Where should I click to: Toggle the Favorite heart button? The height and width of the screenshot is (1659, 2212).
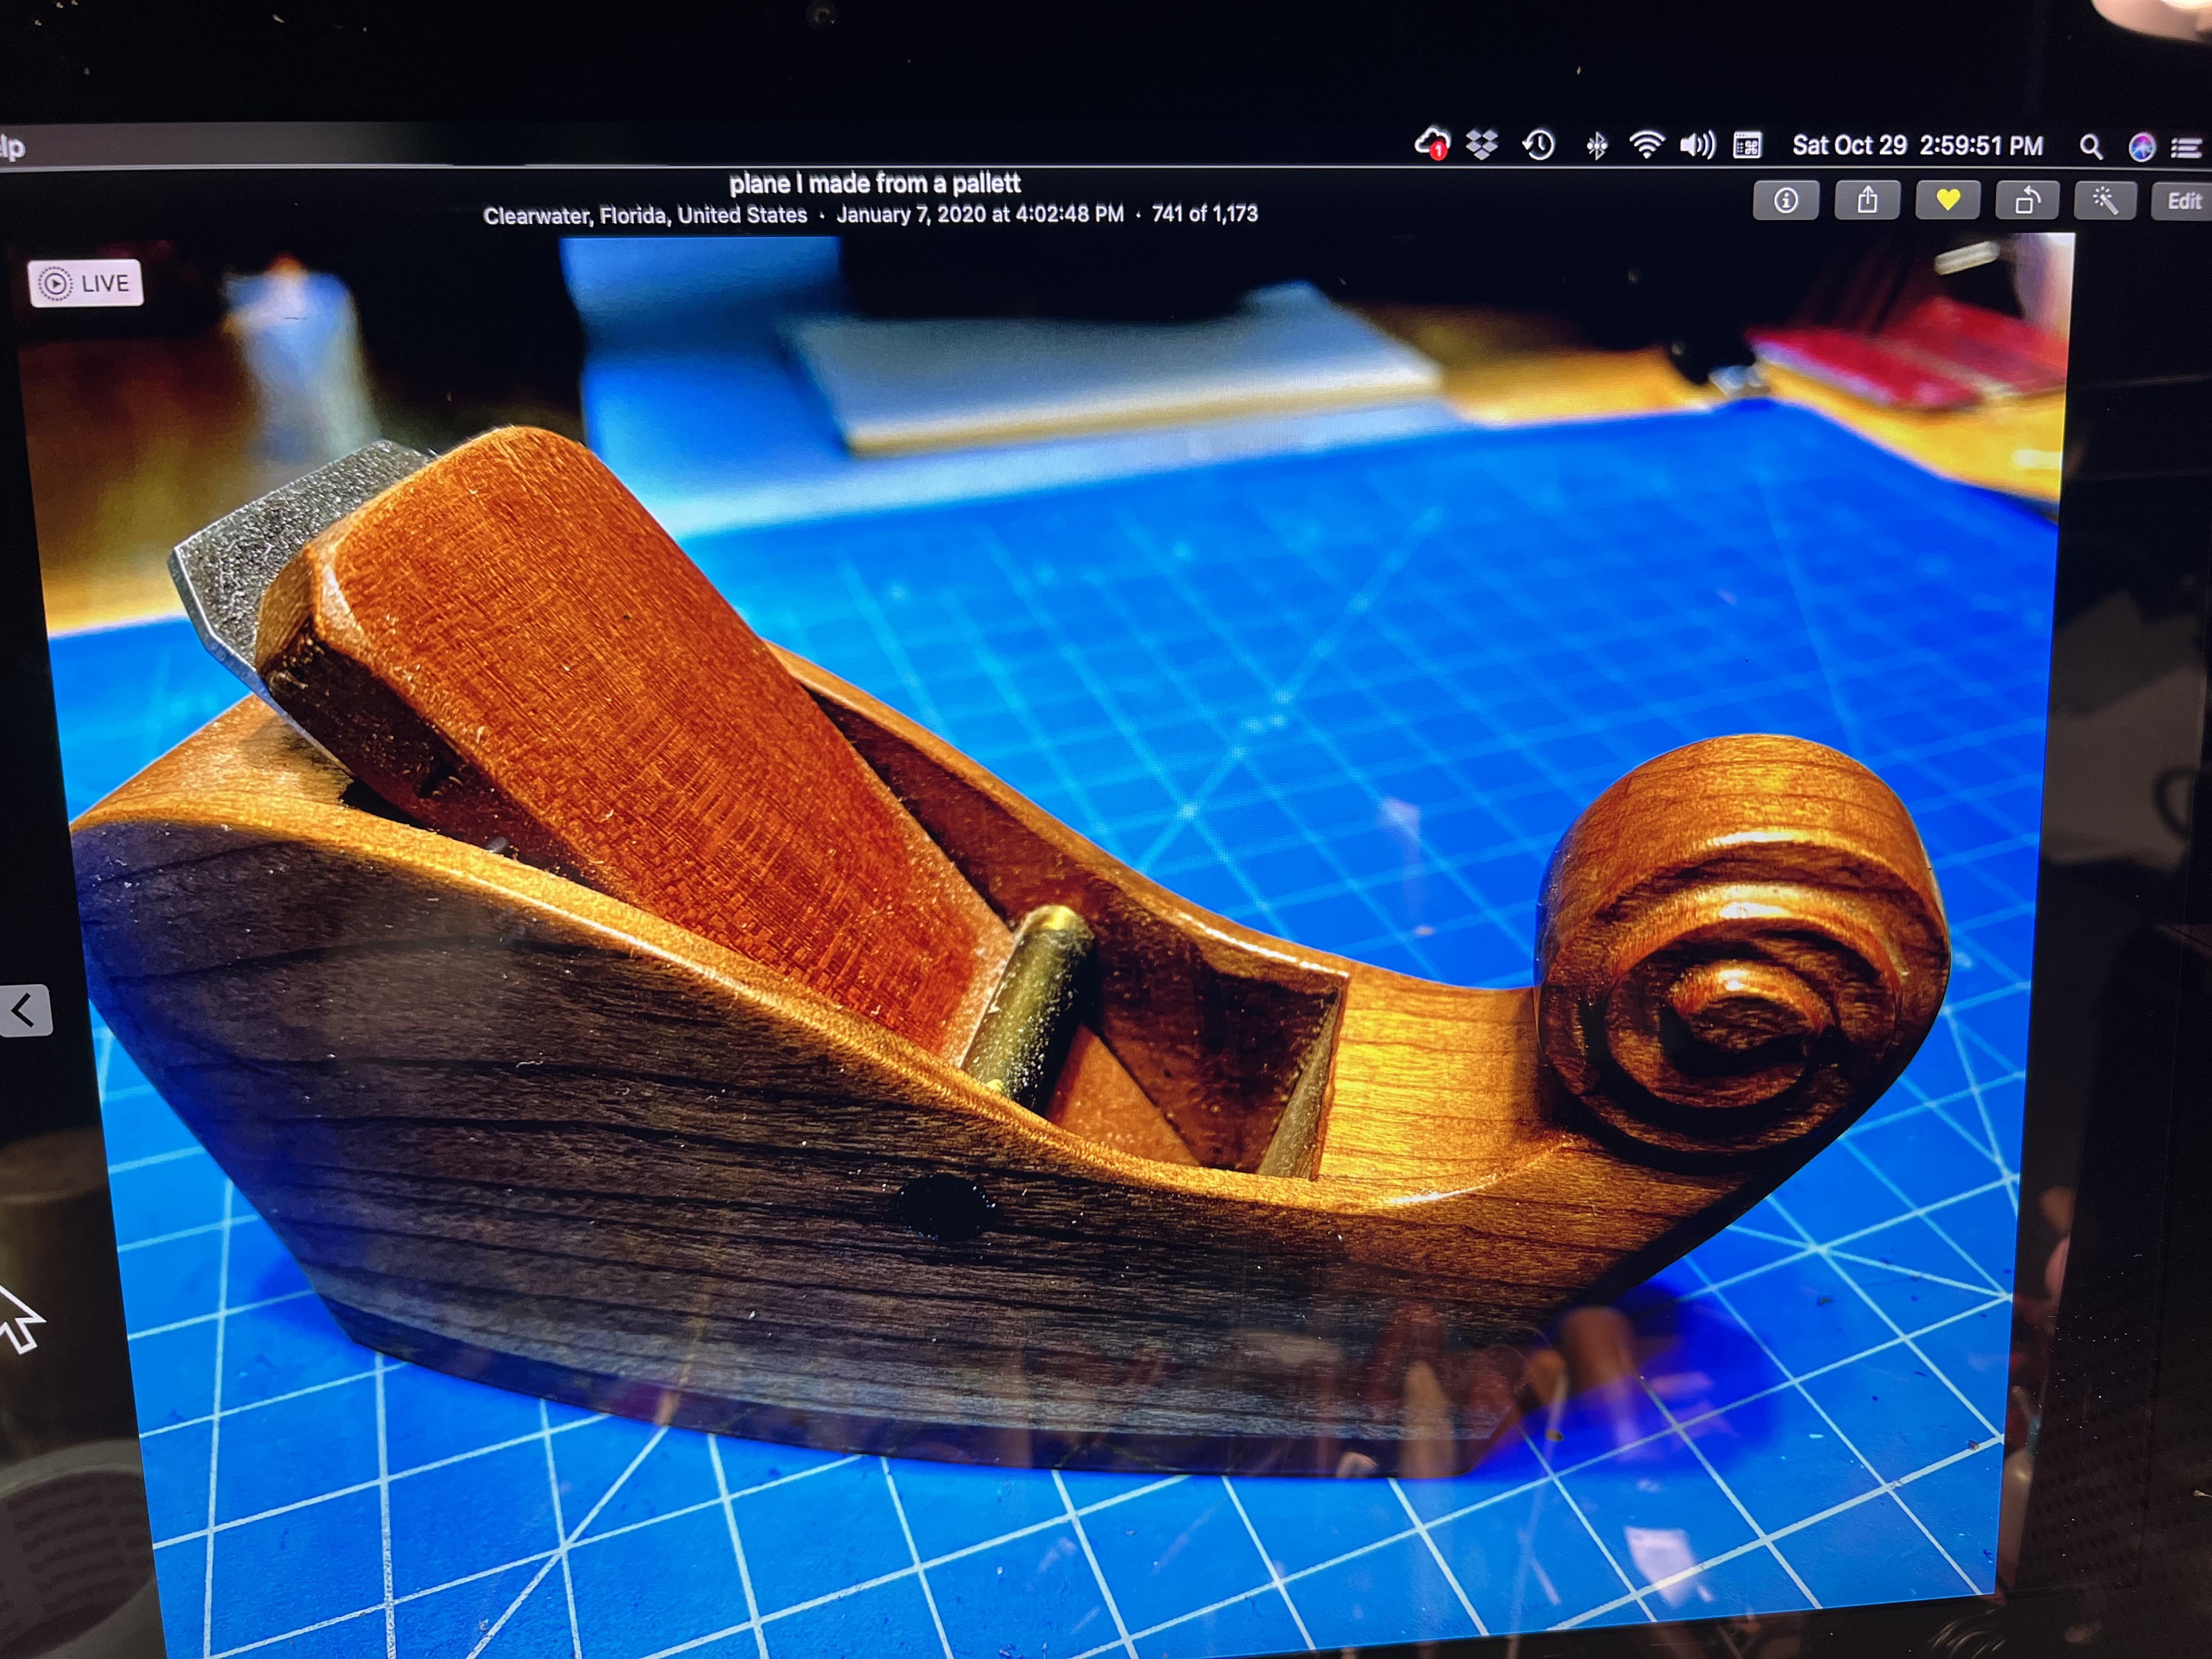point(1947,200)
